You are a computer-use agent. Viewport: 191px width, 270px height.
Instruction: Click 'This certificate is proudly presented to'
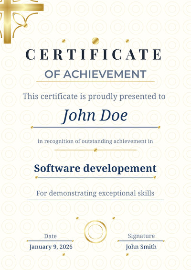point(94,97)
